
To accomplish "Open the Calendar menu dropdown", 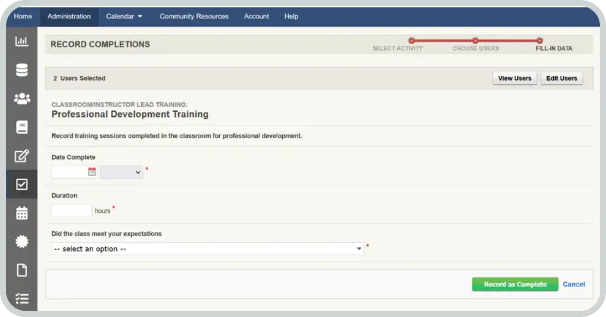I will click(x=124, y=17).
